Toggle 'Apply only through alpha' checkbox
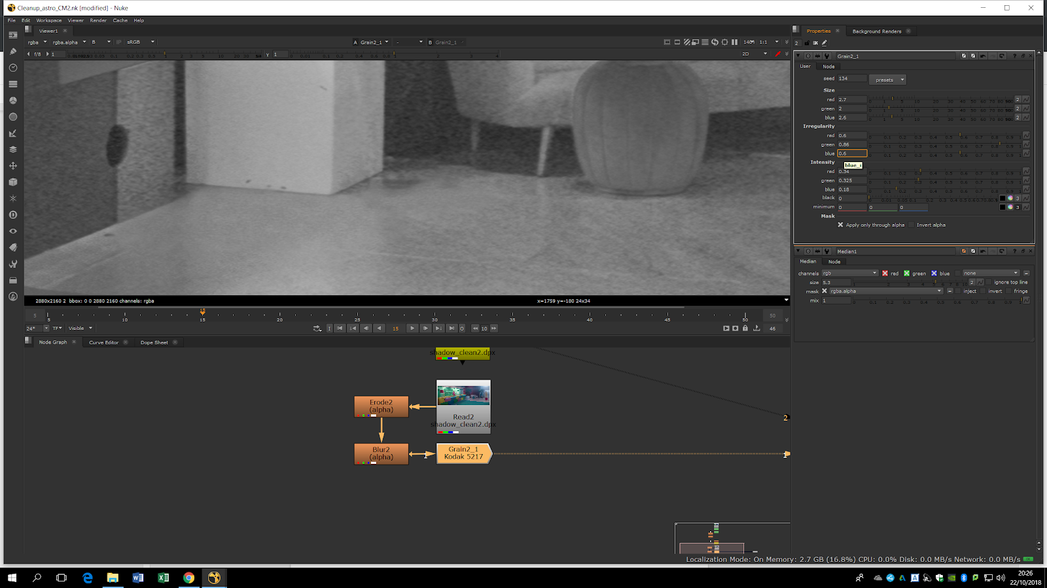Viewport: 1047px width, 588px height. [840, 225]
